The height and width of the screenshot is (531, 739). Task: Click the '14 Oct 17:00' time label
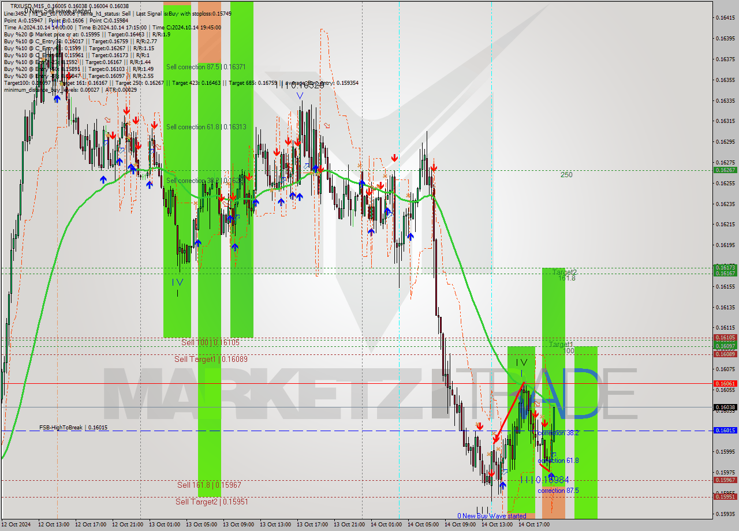[533, 525]
